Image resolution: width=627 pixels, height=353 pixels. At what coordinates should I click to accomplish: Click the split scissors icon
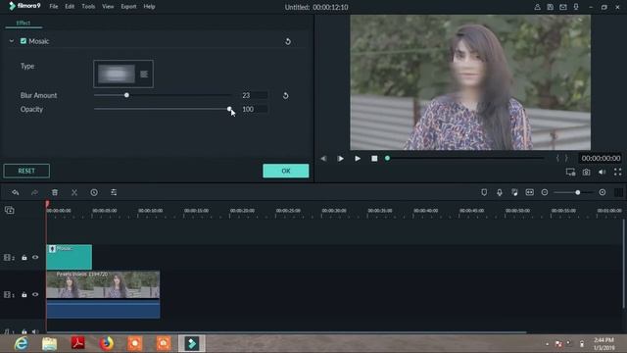tap(74, 192)
